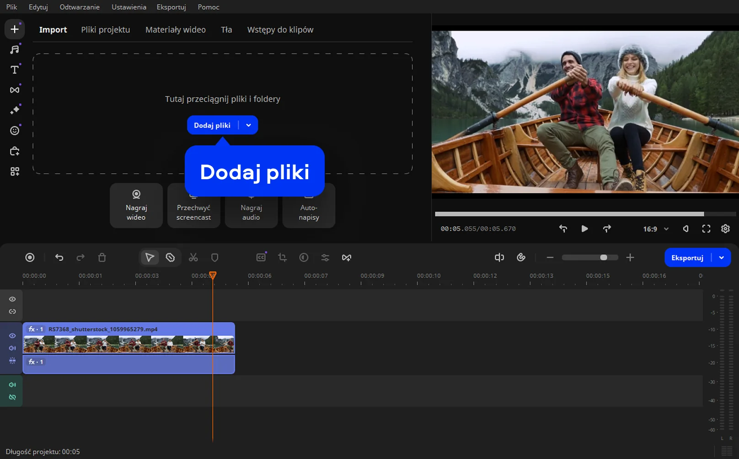Mute the audio track
This screenshot has height=459, width=739.
tap(12, 385)
